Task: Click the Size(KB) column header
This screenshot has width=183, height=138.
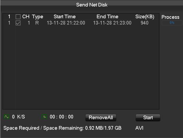Action: click(x=145, y=17)
